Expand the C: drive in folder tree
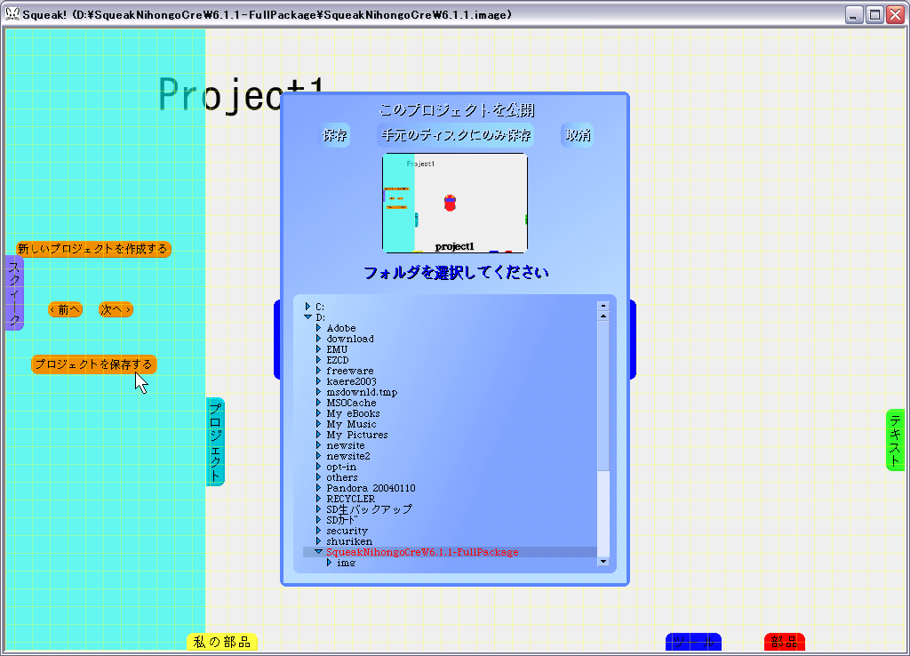 308,307
